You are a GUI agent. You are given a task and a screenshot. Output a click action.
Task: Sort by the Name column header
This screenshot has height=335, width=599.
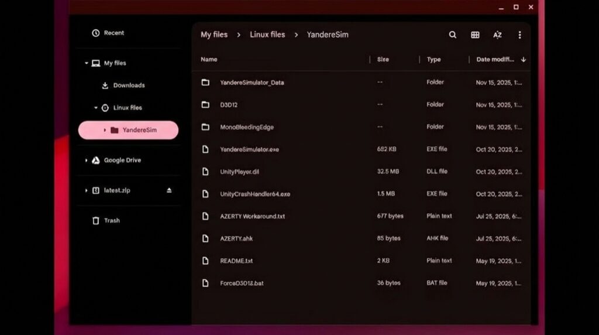[209, 59]
